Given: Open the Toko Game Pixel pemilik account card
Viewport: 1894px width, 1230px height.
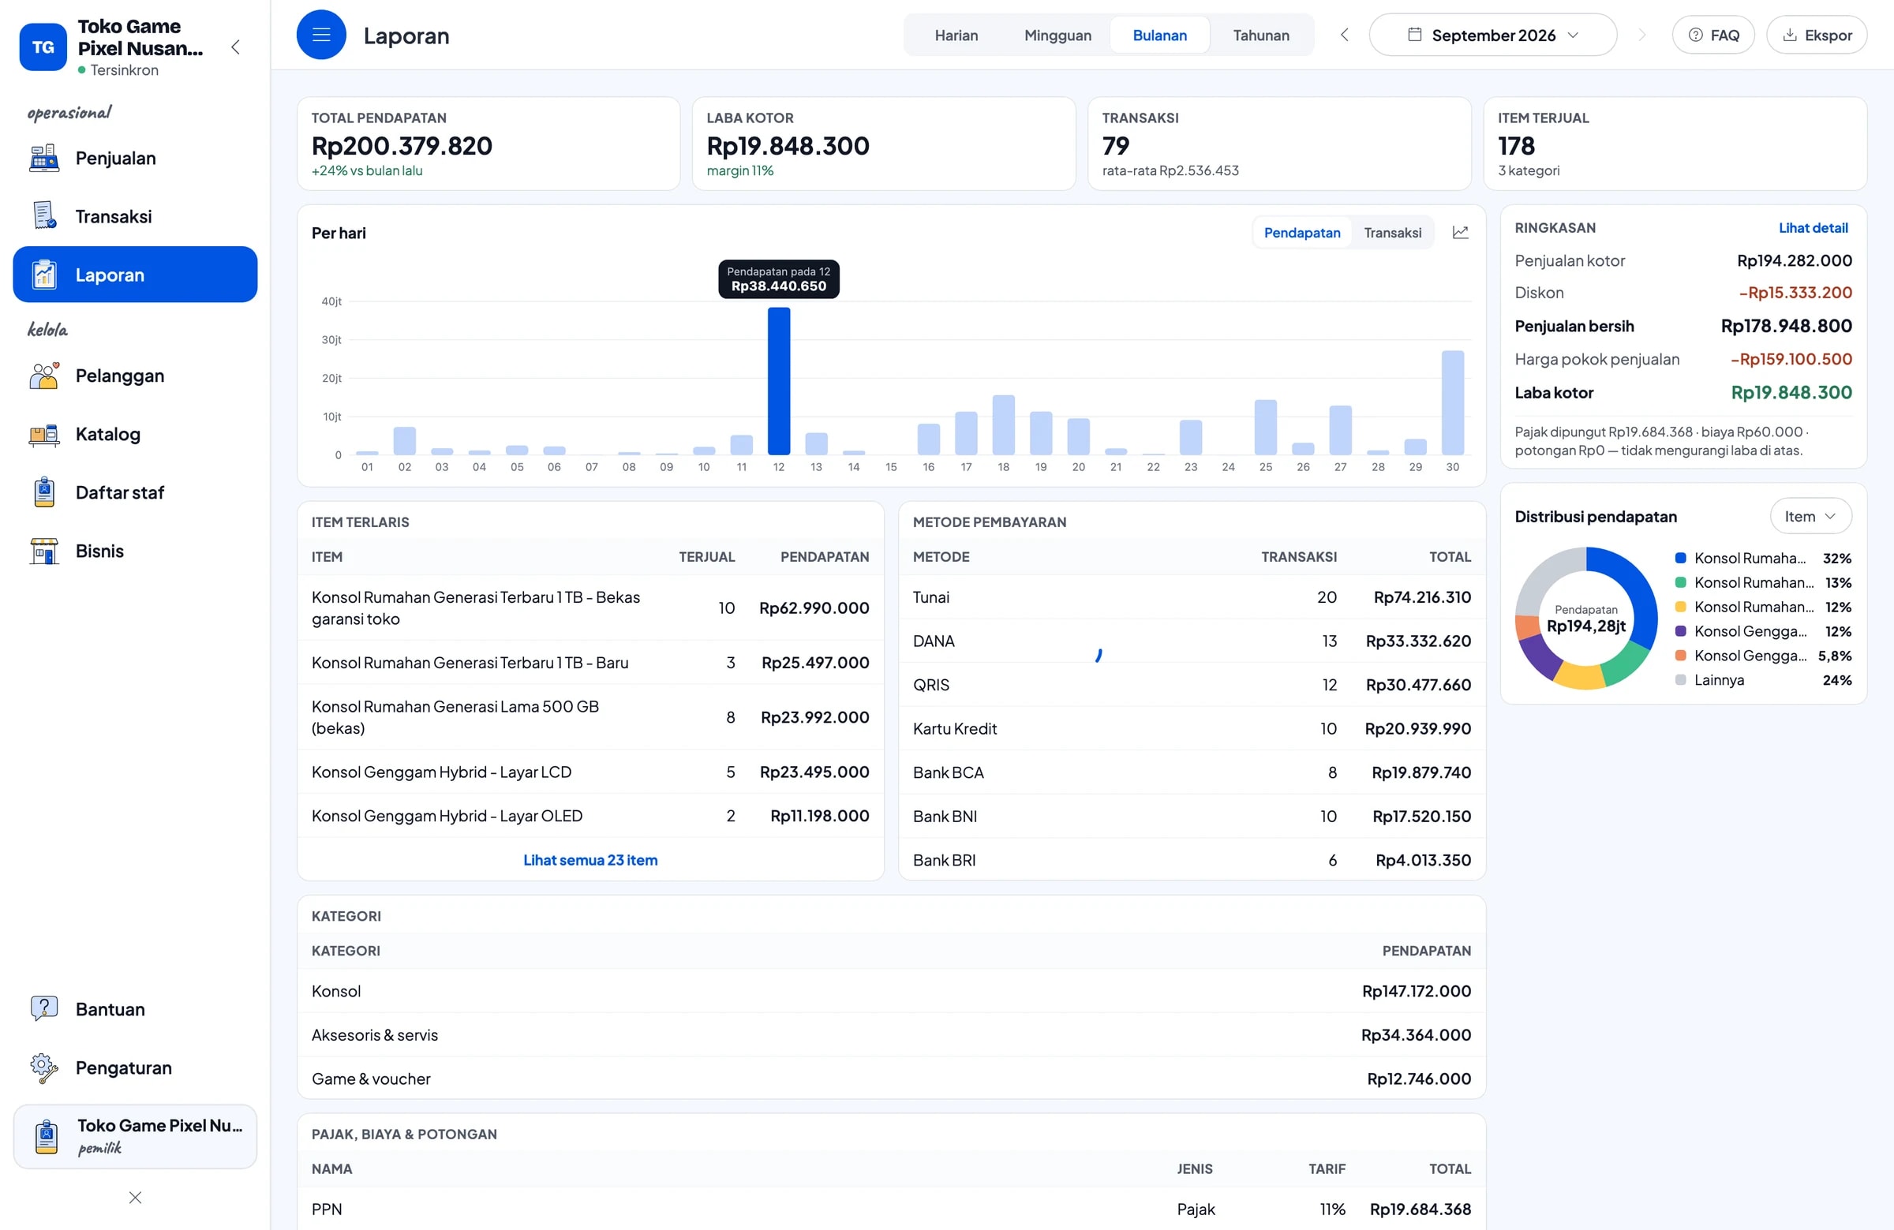Looking at the screenshot, I should [135, 1136].
